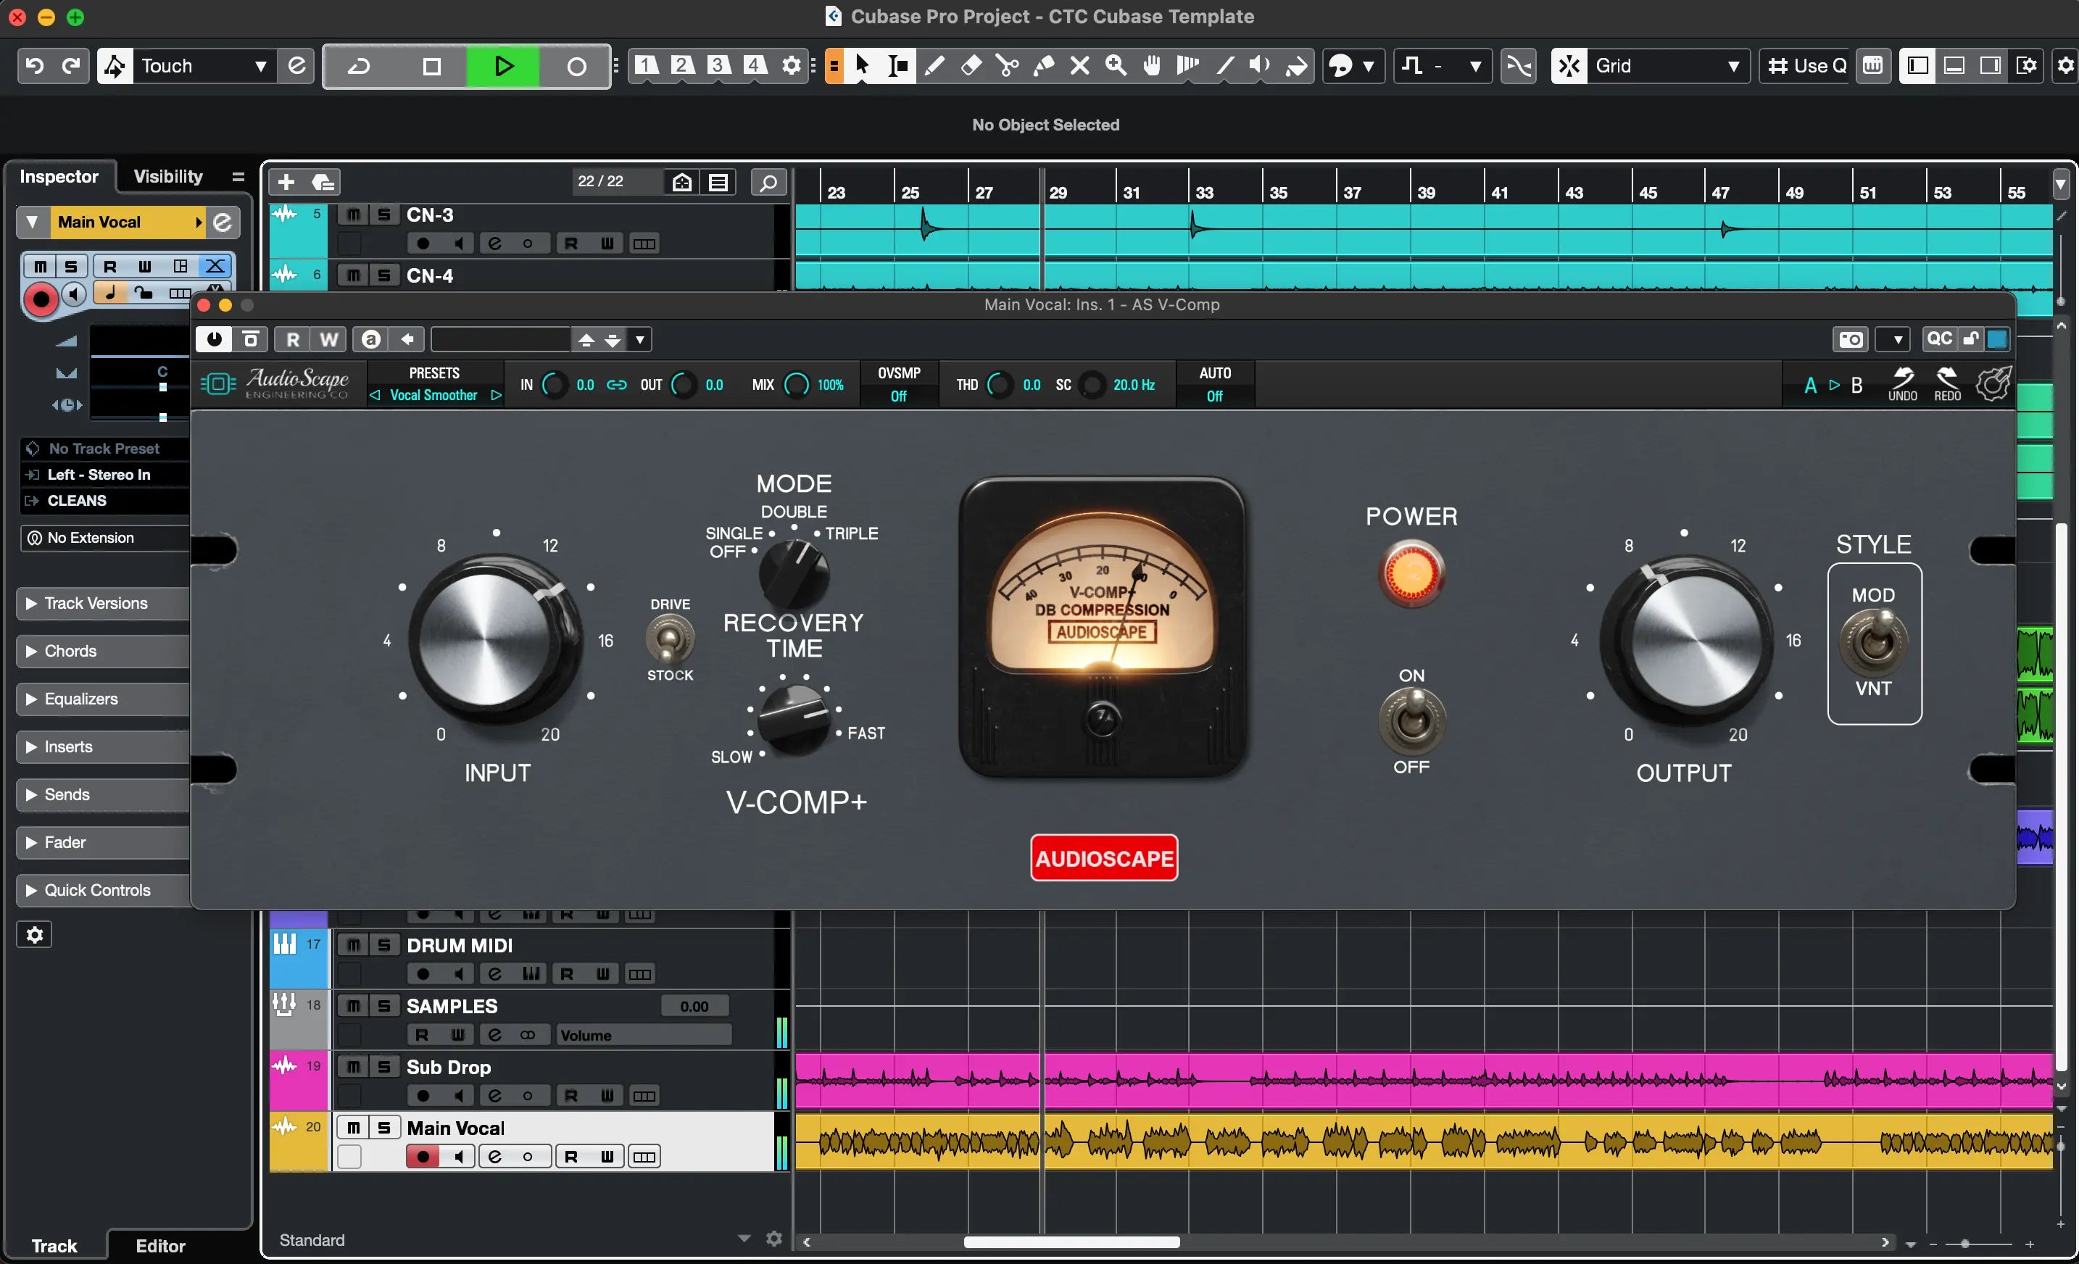
Task: Click the plugin snapshot camera icon
Action: 1851,339
